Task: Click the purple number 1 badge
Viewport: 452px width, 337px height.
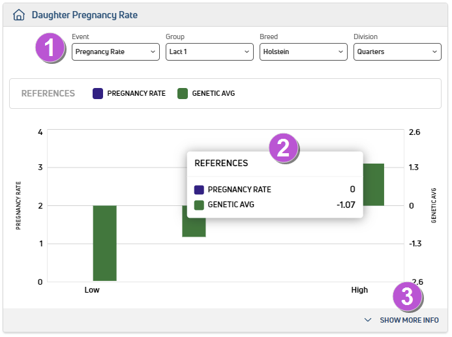Action: pyautogui.click(x=50, y=48)
